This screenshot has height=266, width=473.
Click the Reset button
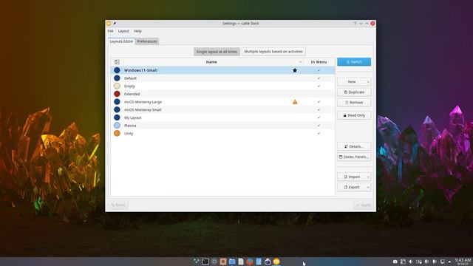pyautogui.click(x=118, y=205)
